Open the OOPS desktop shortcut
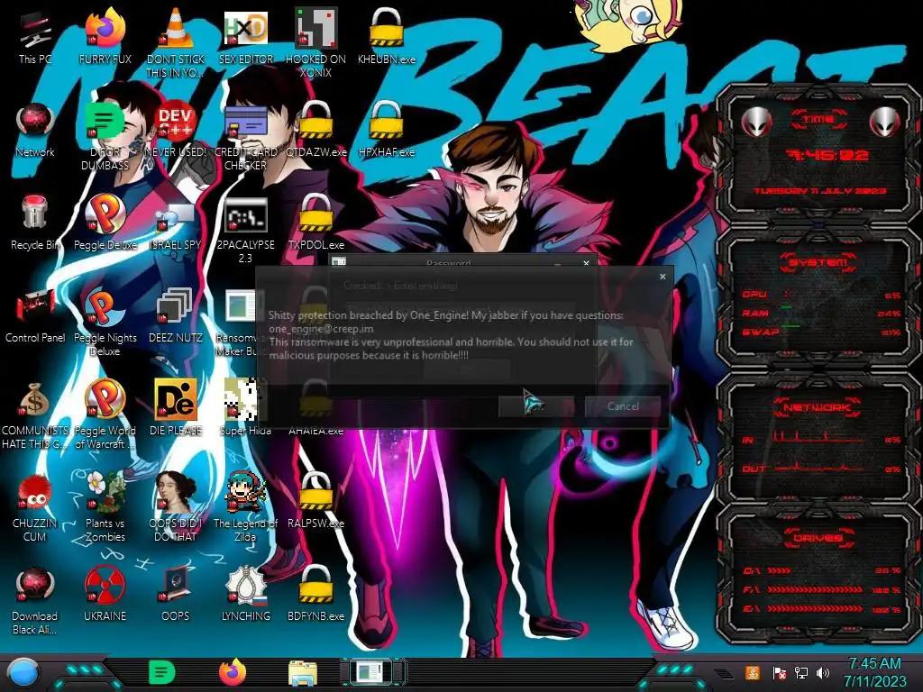Image resolution: width=923 pixels, height=692 pixels. point(176,595)
